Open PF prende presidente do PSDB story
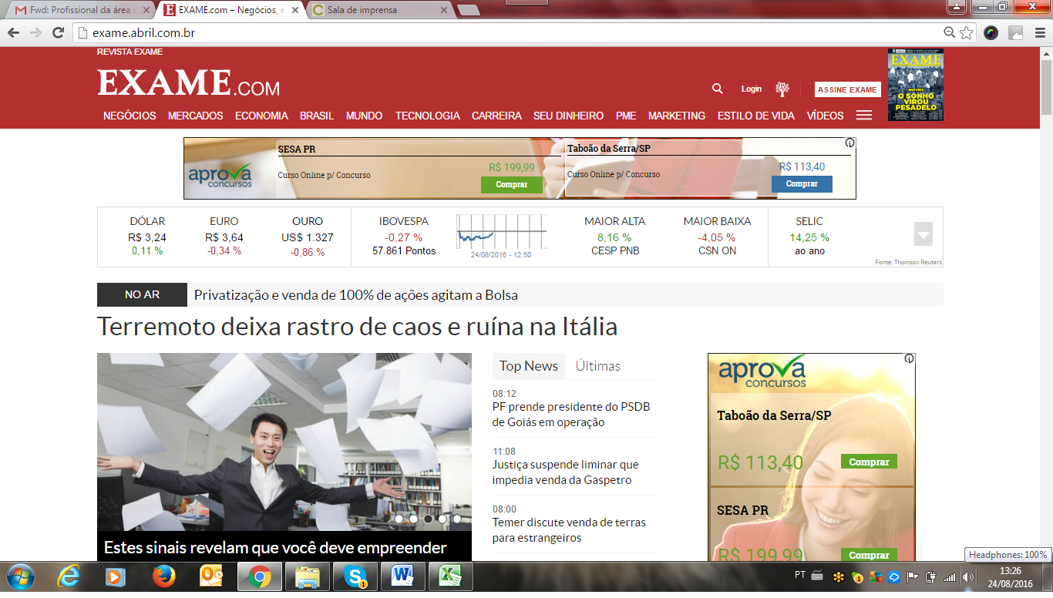Viewport: 1053px width, 598px height. [x=571, y=415]
